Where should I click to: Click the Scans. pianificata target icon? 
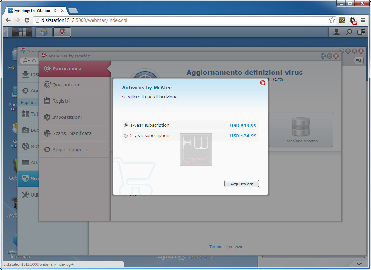[x=47, y=133]
